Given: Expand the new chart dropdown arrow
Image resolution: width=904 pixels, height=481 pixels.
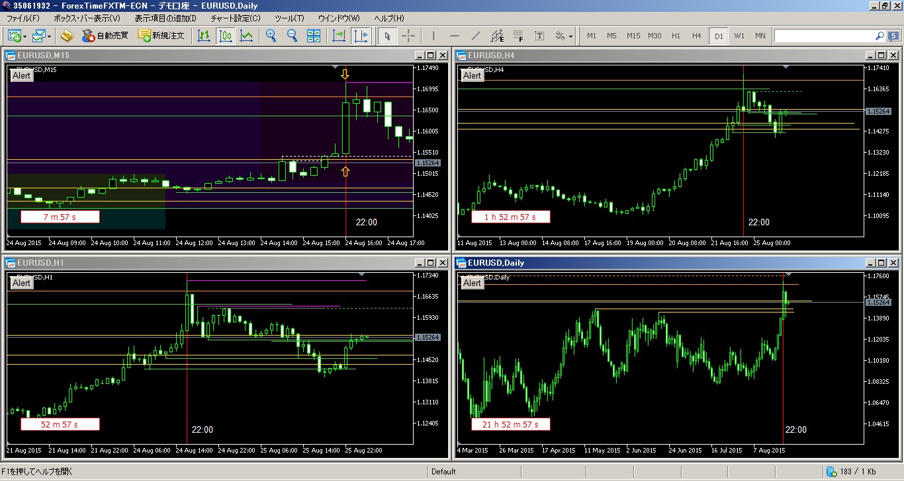Looking at the screenshot, I should pos(24,36).
